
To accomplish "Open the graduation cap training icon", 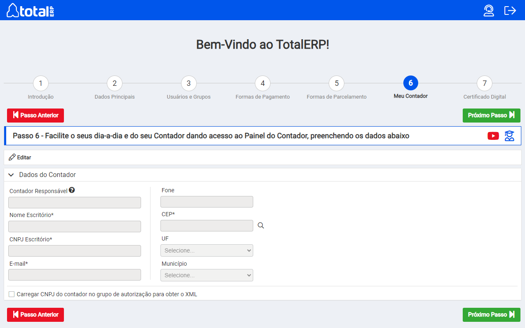I will click(510, 136).
